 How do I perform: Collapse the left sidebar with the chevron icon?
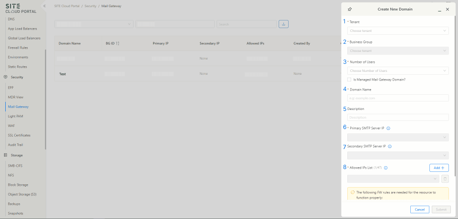pyautogui.click(x=44, y=6)
